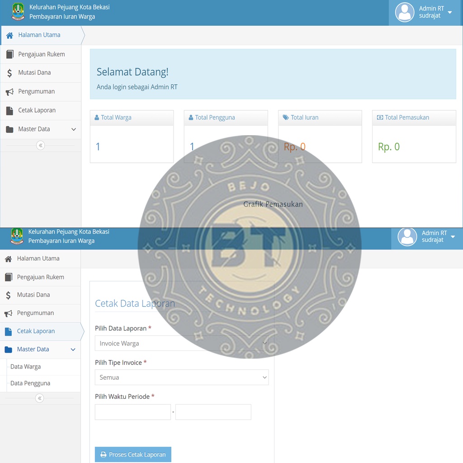Expand Master Data chevron in top sidebar
Image resolution: width=463 pixels, height=463 pixels.
coord(74,129)
